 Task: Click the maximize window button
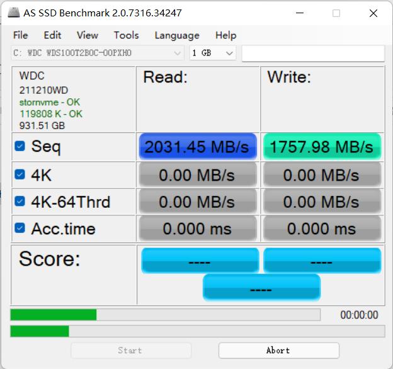(x=336, y=13)
